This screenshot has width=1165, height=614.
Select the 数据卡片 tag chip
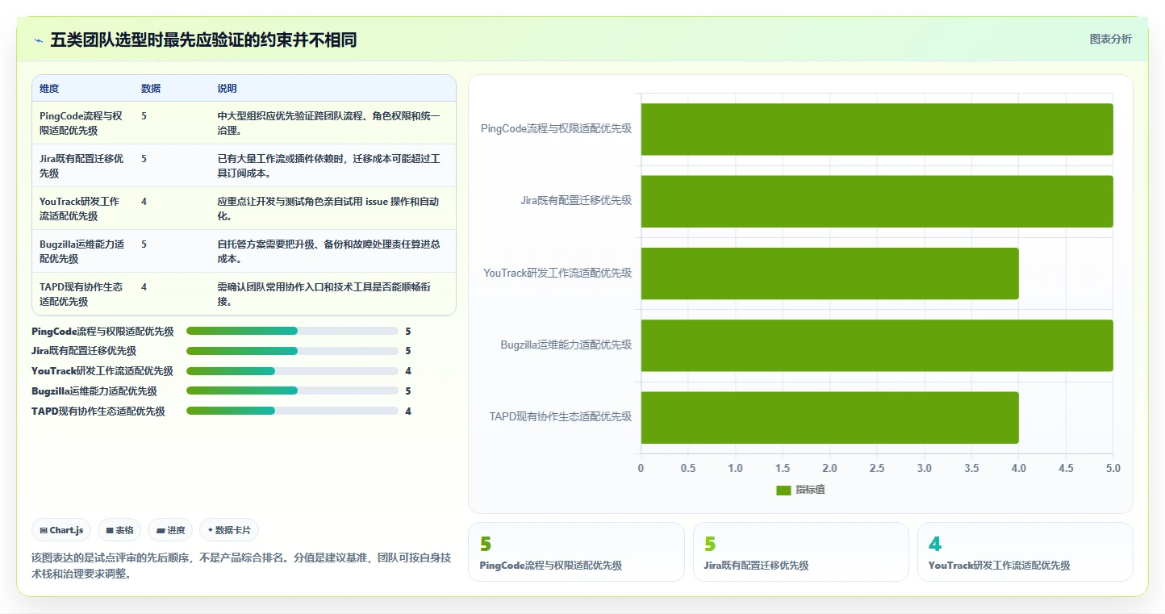coord(229,530)
